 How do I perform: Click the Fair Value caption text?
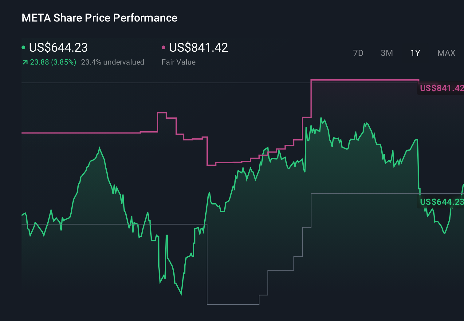[x=179, y=62]
